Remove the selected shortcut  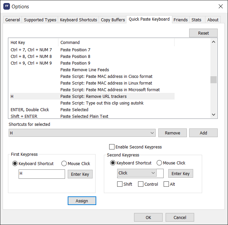(173, 133)
